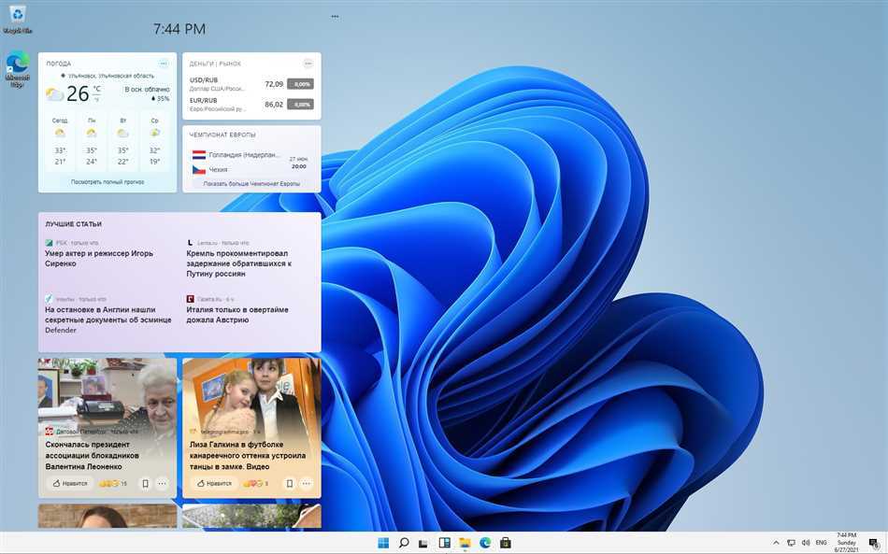Open more options on Валентина Леоненко card
This screenshot has height=554, width=888.
point(162,484)
